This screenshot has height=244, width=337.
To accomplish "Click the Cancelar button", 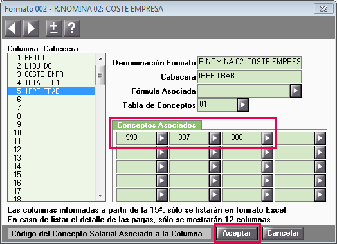I will pyautogui.click(x=283, y=233).
